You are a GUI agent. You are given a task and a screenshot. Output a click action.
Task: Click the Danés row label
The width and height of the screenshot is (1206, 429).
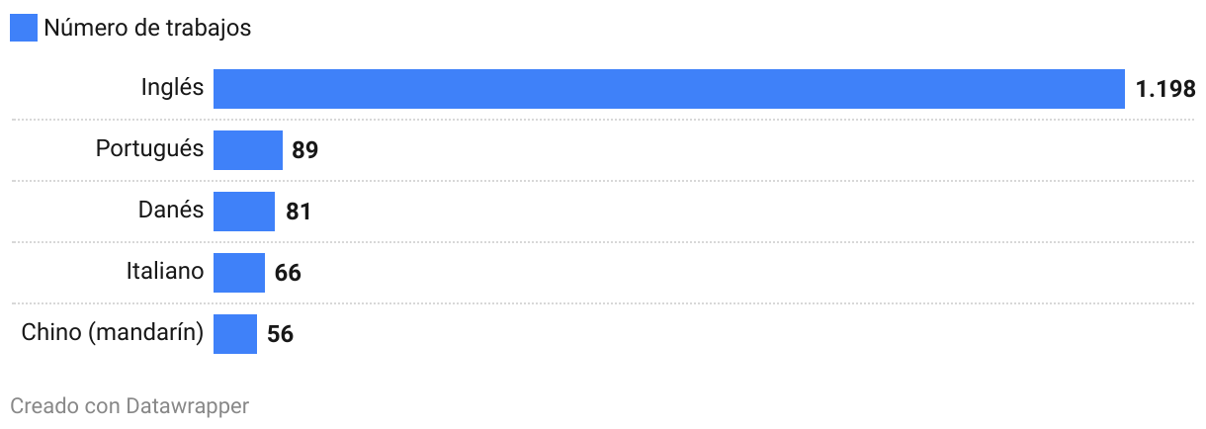[x=171, y=211]
